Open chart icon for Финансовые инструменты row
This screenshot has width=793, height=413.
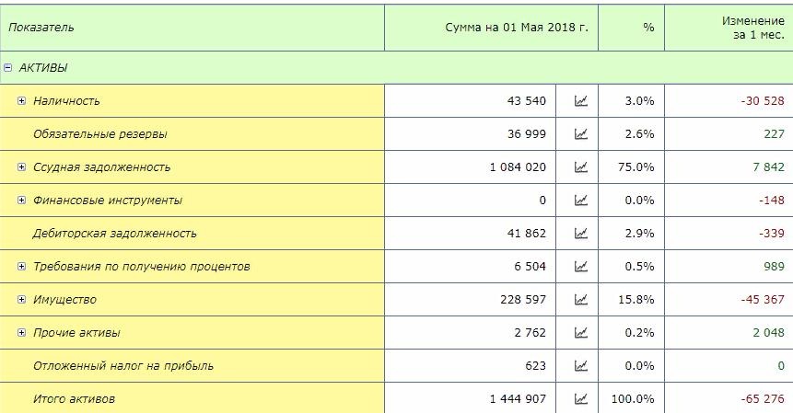pos(581,201)
